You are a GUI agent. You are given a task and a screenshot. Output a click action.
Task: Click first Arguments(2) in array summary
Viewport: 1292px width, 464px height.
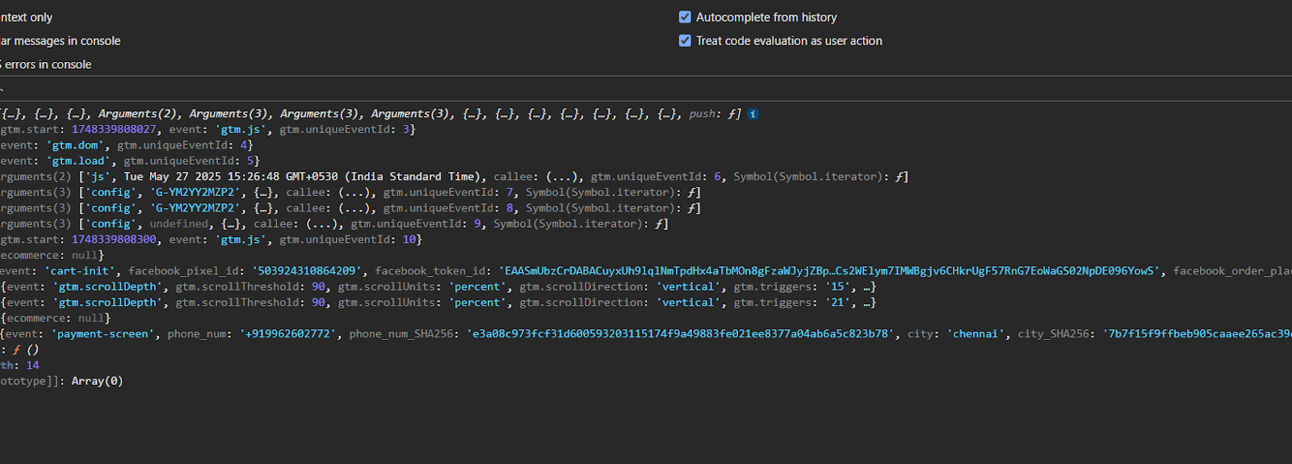click(x=137, y=114)
